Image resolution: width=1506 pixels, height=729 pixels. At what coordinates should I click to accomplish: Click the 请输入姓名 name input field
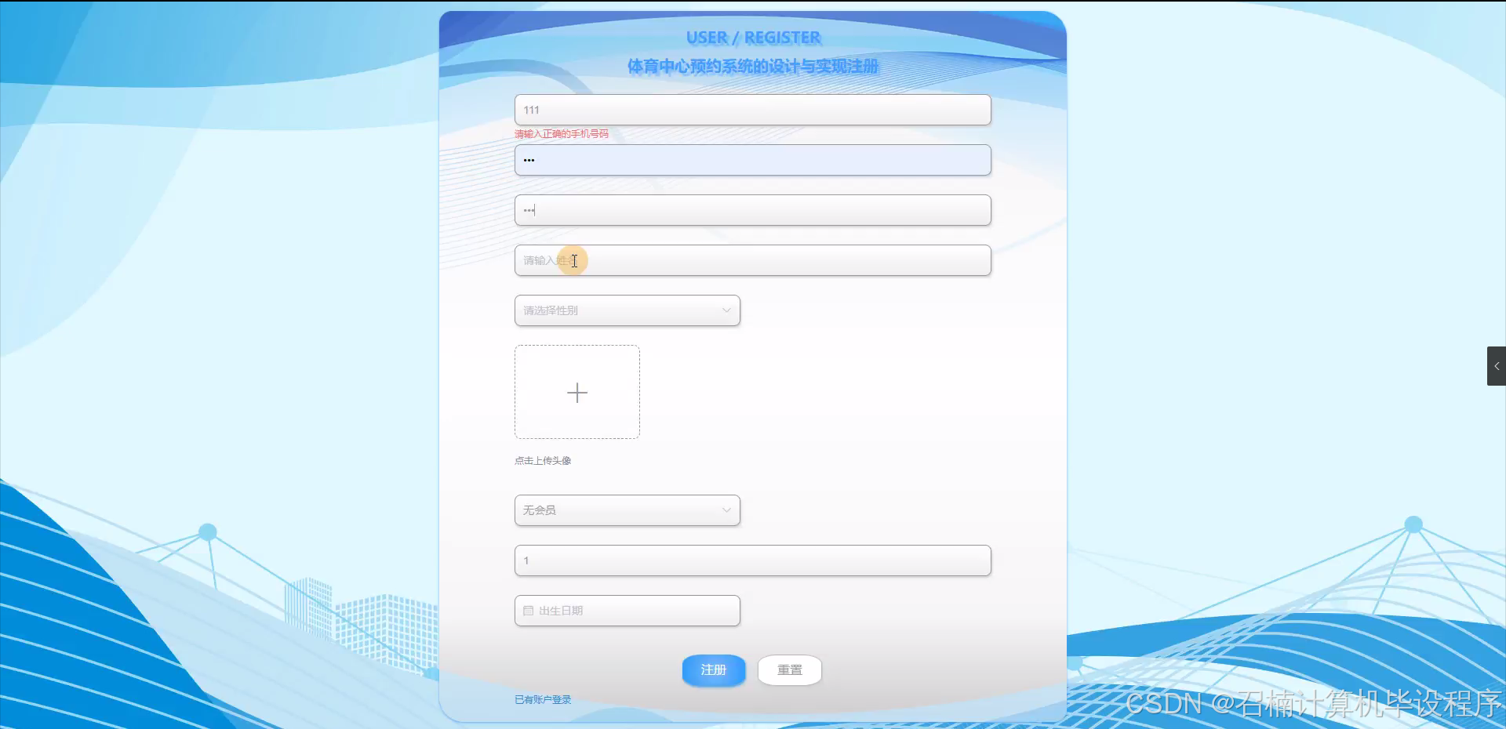click(x=751, y=260)
